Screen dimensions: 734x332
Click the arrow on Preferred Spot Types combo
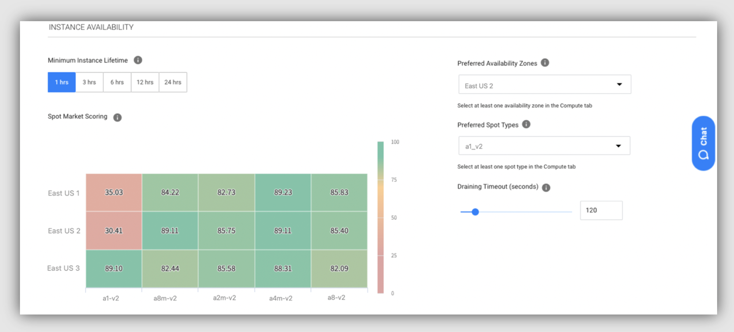(x=618, y=146)
